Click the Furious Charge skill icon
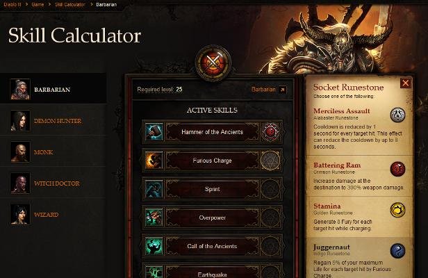Image resolution: width=428 pixels, height=278 pixels. (x=154, y=161)
